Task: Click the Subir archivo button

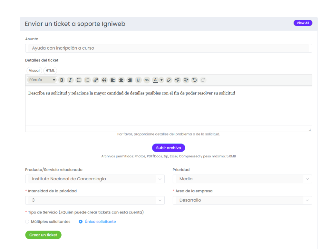Action: pos(169,148)
